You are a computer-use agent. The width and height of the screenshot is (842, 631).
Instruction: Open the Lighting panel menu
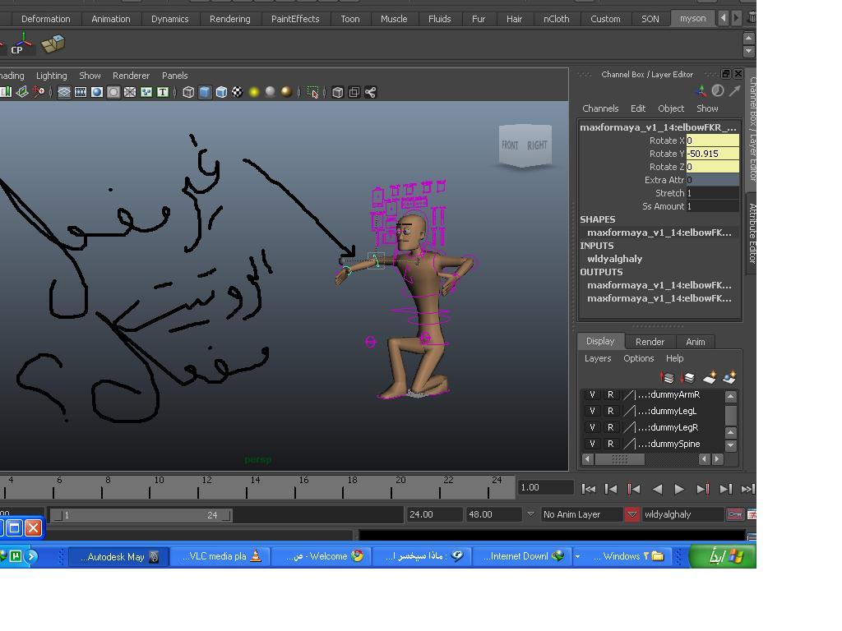[x=52, y=76]
